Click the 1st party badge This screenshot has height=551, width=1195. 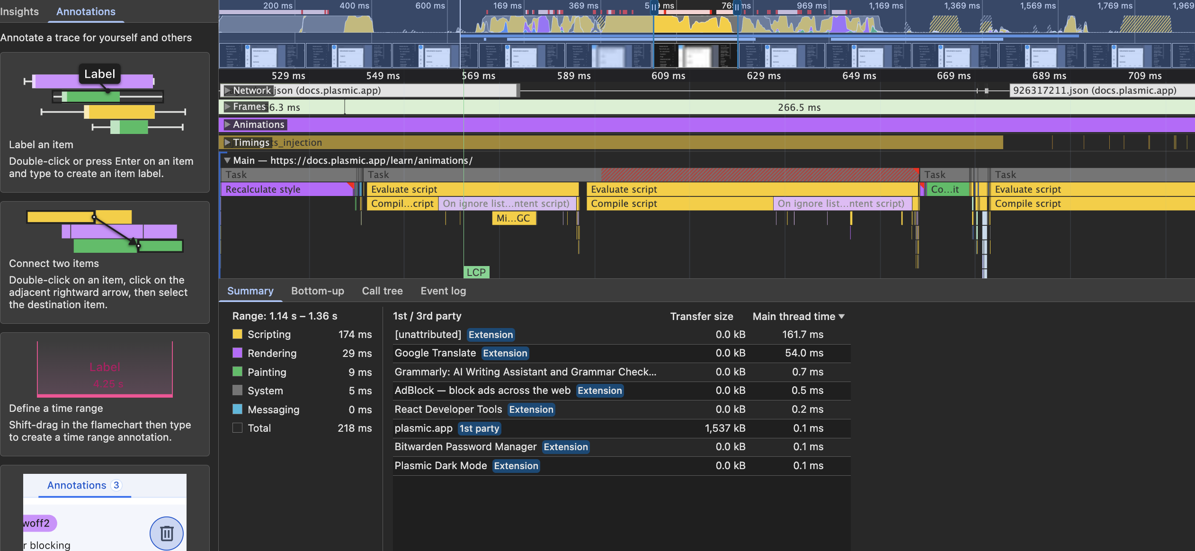click(479, 428)
